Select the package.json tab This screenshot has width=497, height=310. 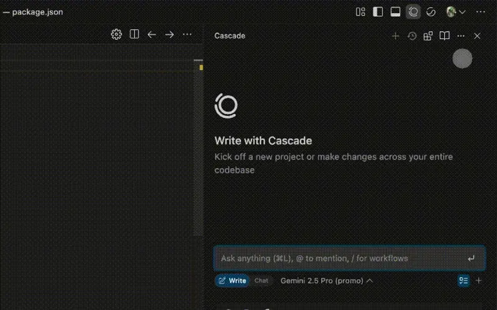[x=37, y=12]
